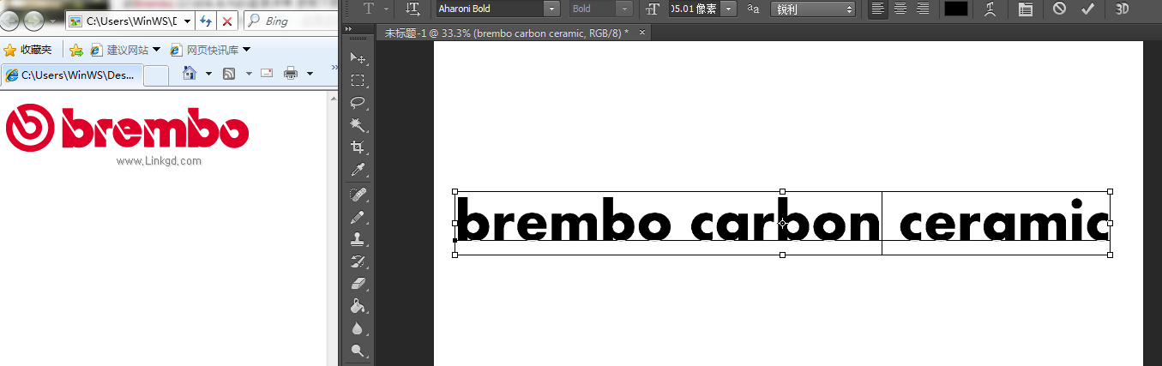Image resolution: width=1162 pixels, height=366 pixels.
Task: Convert text to 3D
Action: 1123,9
